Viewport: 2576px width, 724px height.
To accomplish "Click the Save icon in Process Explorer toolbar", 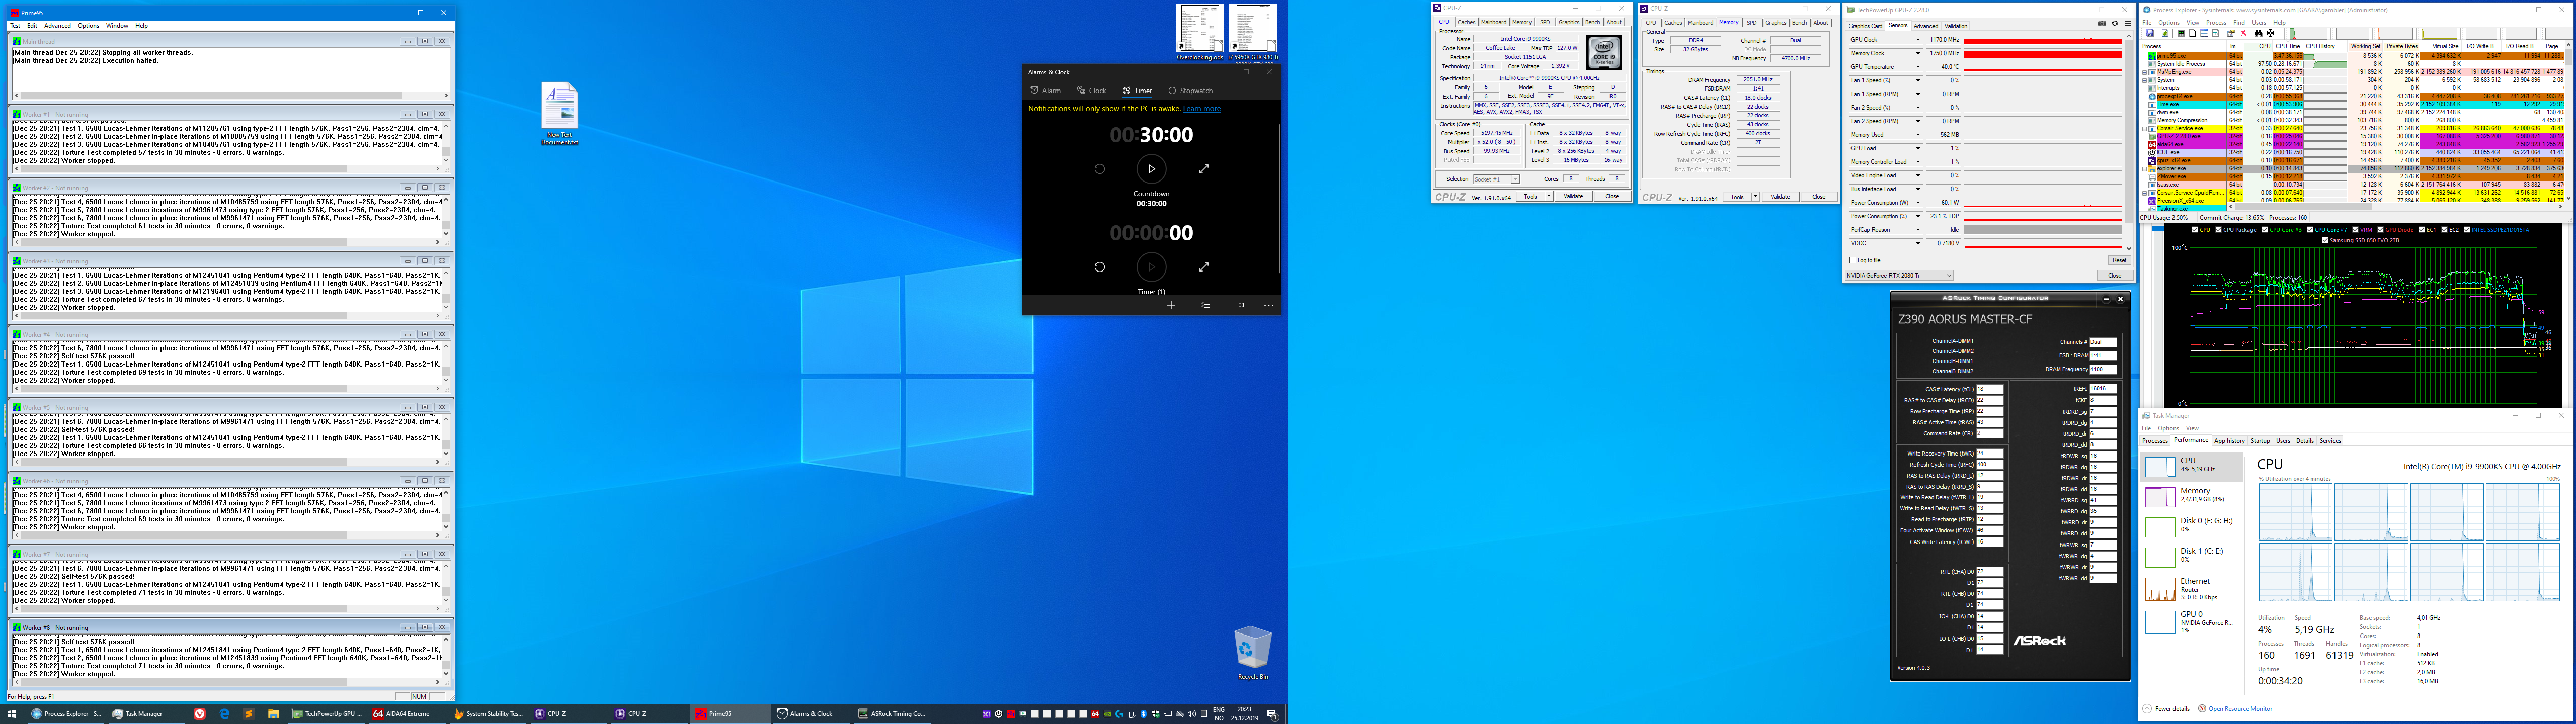I will 2150,33.
